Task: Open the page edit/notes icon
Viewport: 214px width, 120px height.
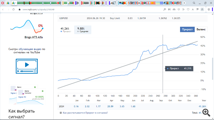Action: (x=169, y=9)
